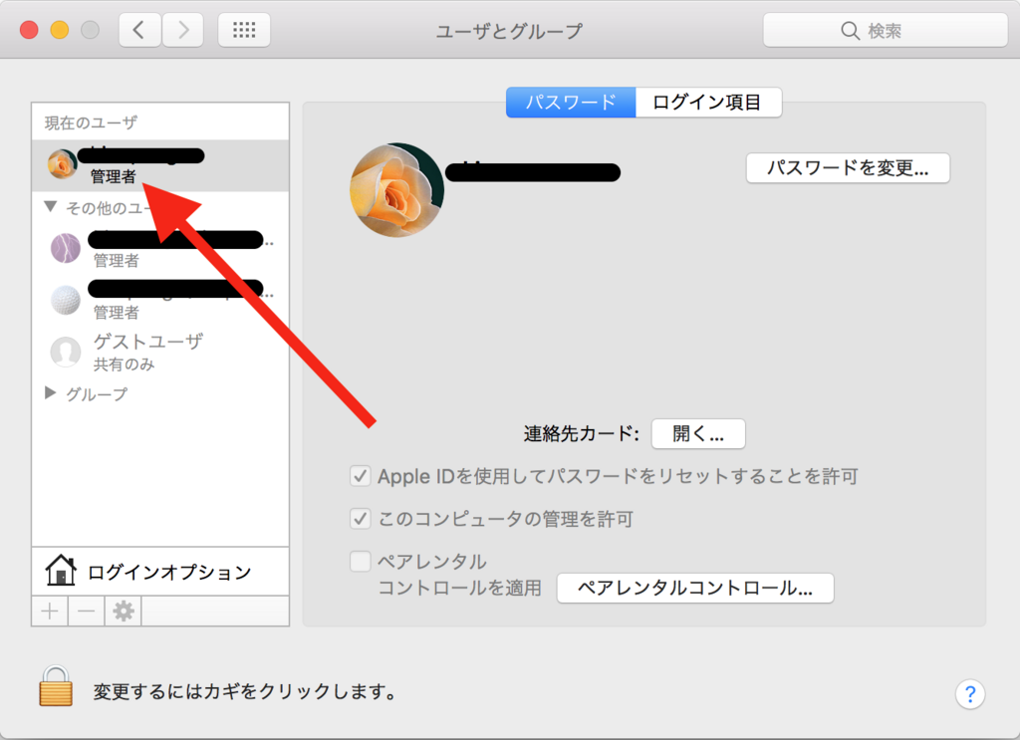Expand the グループ disclosure triangle

coord(49,393)
